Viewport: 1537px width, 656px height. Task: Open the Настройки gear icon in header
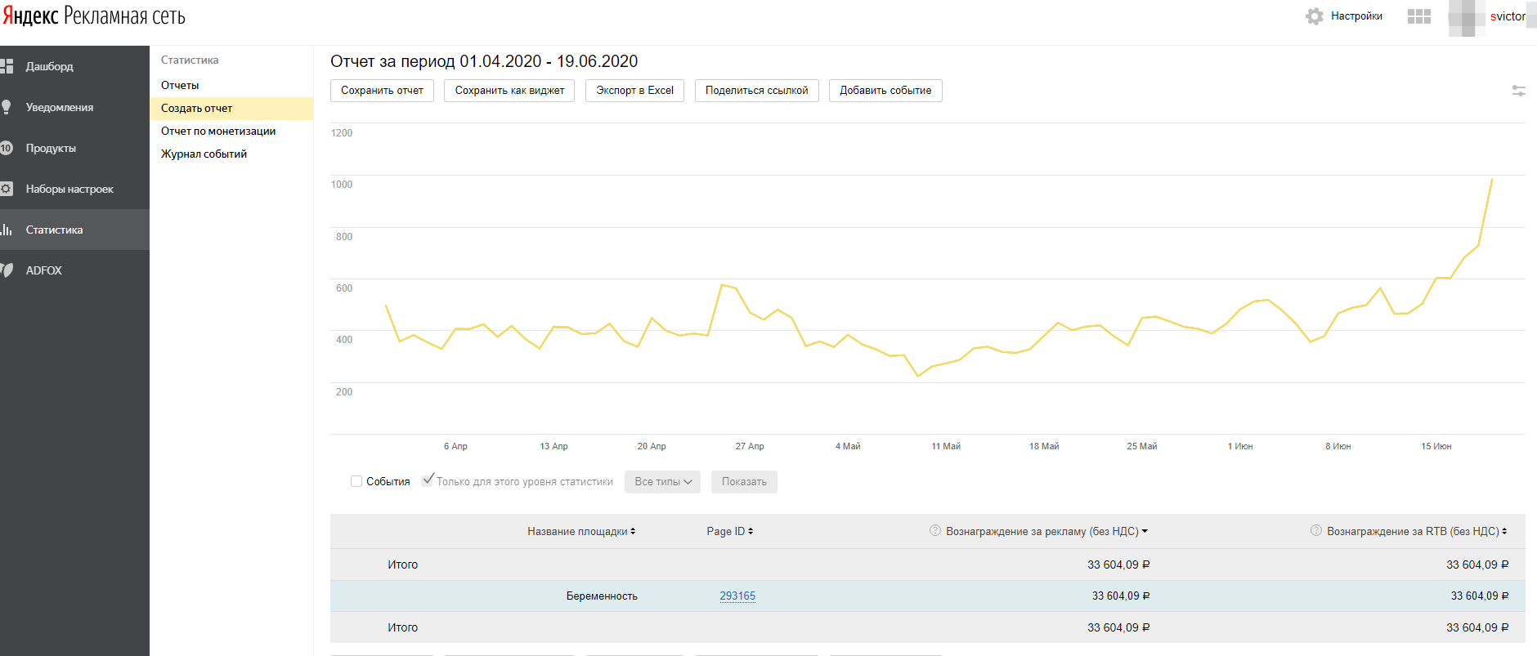1314,16
